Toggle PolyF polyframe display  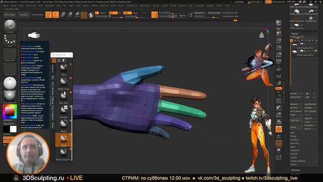click(279, 129)
